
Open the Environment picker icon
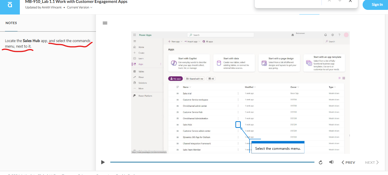tap(293, 35)
